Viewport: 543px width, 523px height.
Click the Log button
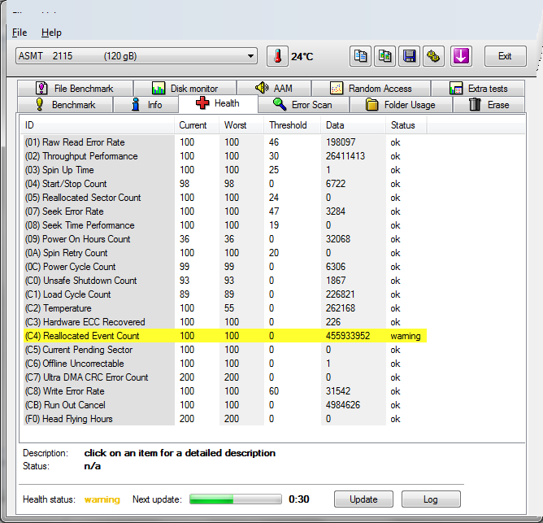pos(430,499)
